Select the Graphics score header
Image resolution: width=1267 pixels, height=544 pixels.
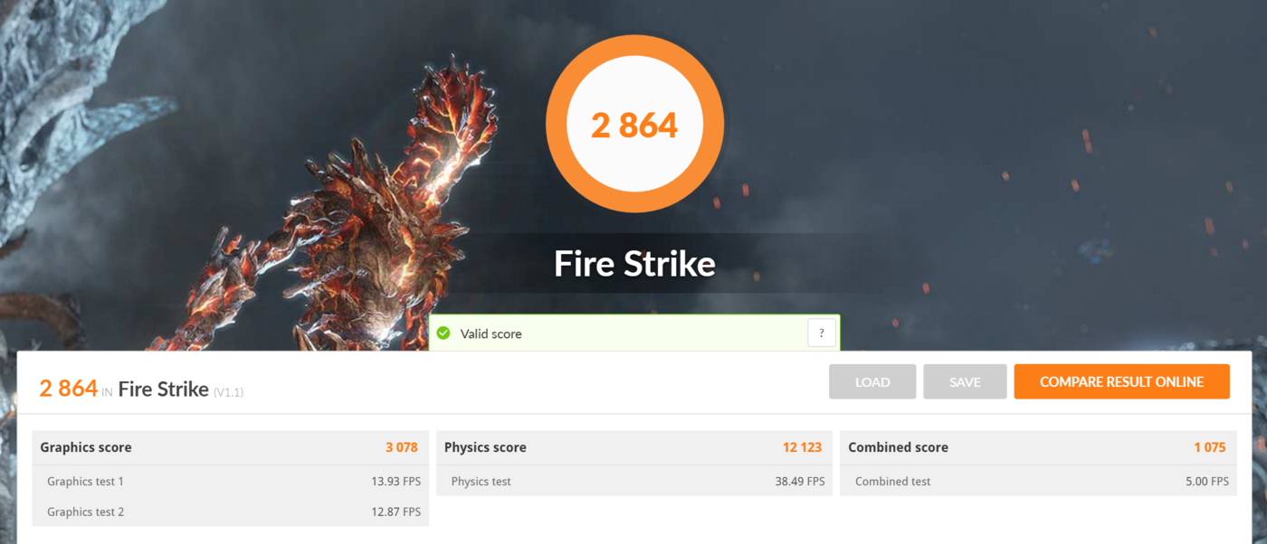click(86, 447)
